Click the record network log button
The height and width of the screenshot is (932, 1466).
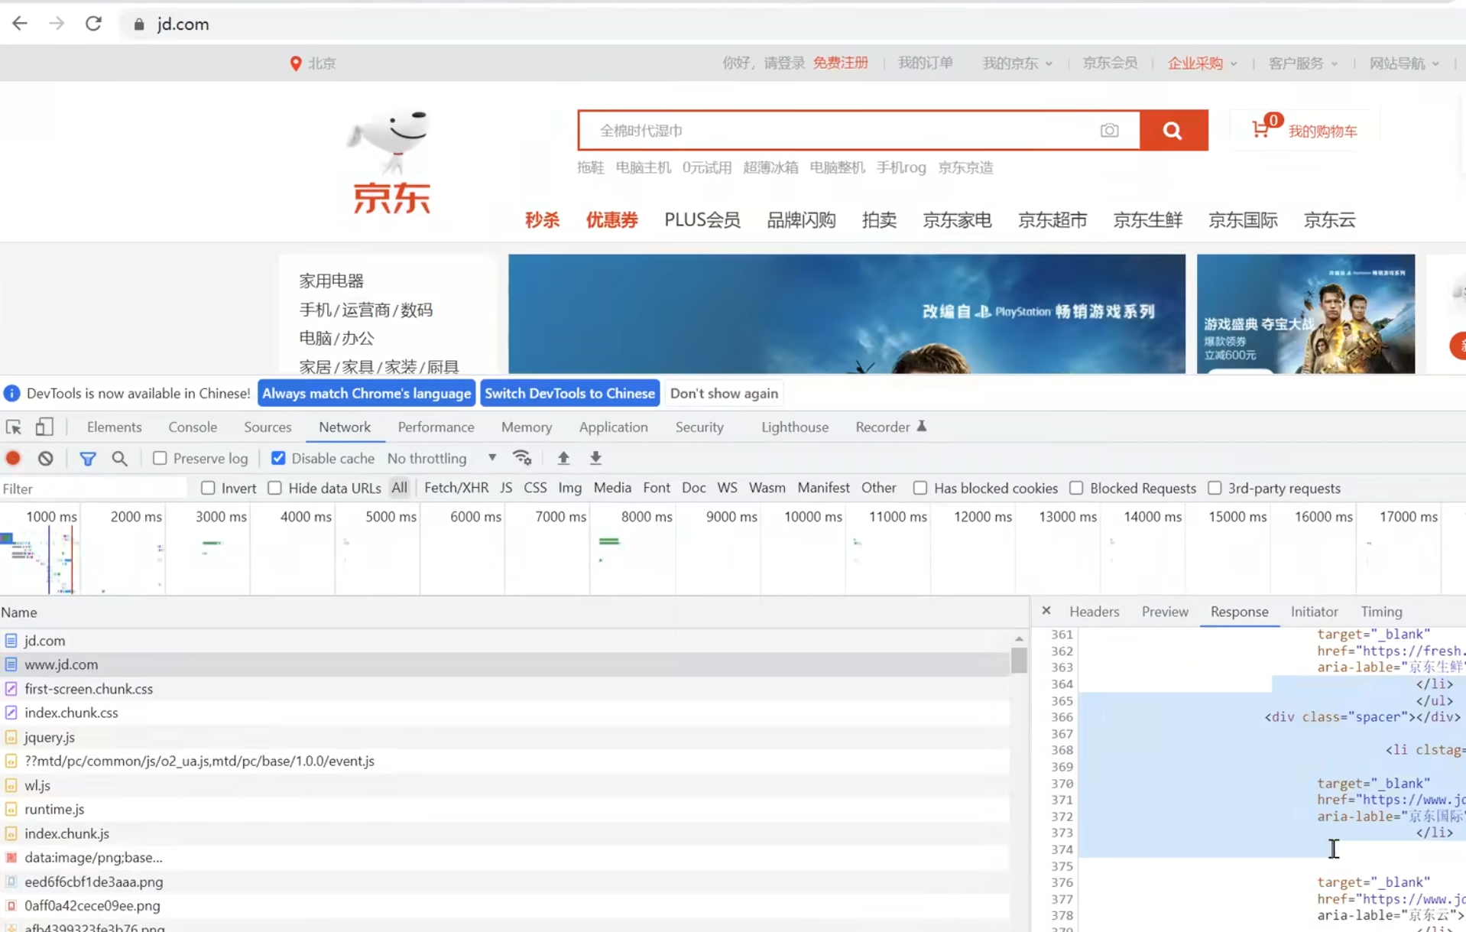pos(13,458)
